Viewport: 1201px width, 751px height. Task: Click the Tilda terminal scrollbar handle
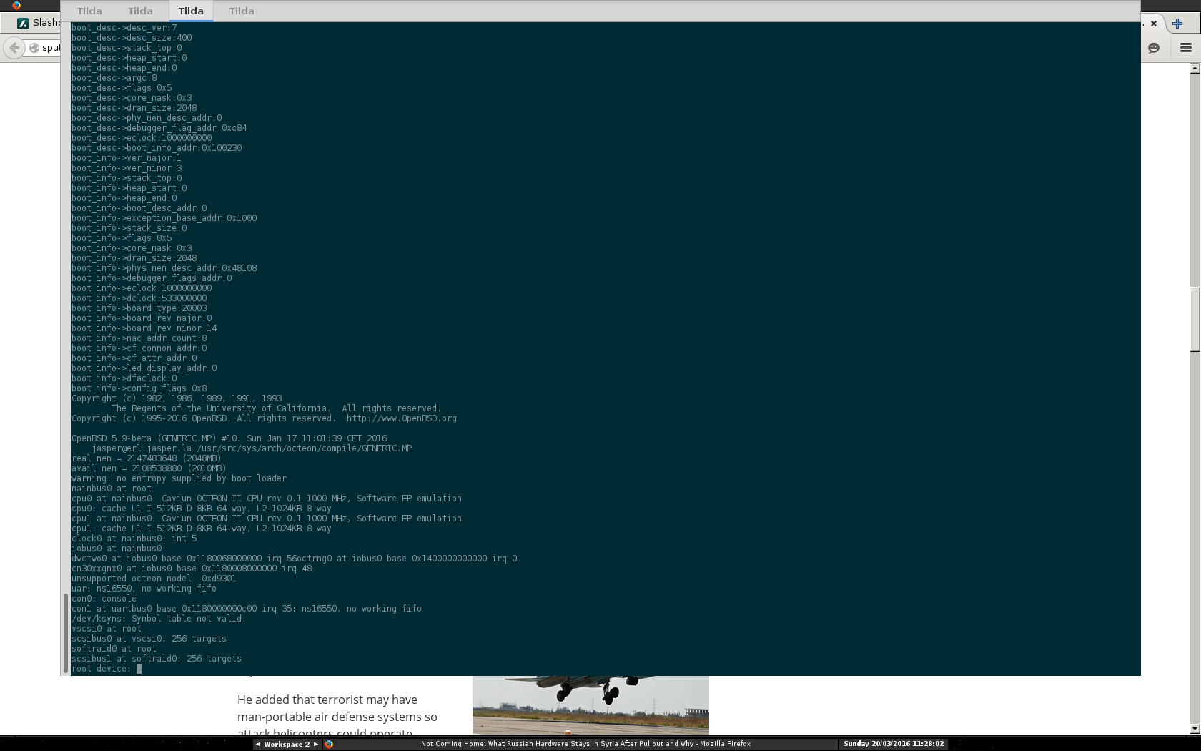pos(66,633)
